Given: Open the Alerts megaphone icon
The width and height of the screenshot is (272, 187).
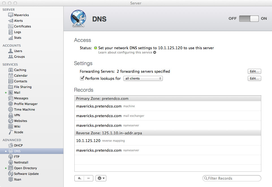Looking at the screenshot, I should point(10,21).
